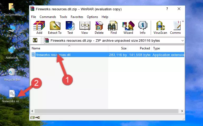
Task: Close the WinRAR window
Action: (179, 9)
